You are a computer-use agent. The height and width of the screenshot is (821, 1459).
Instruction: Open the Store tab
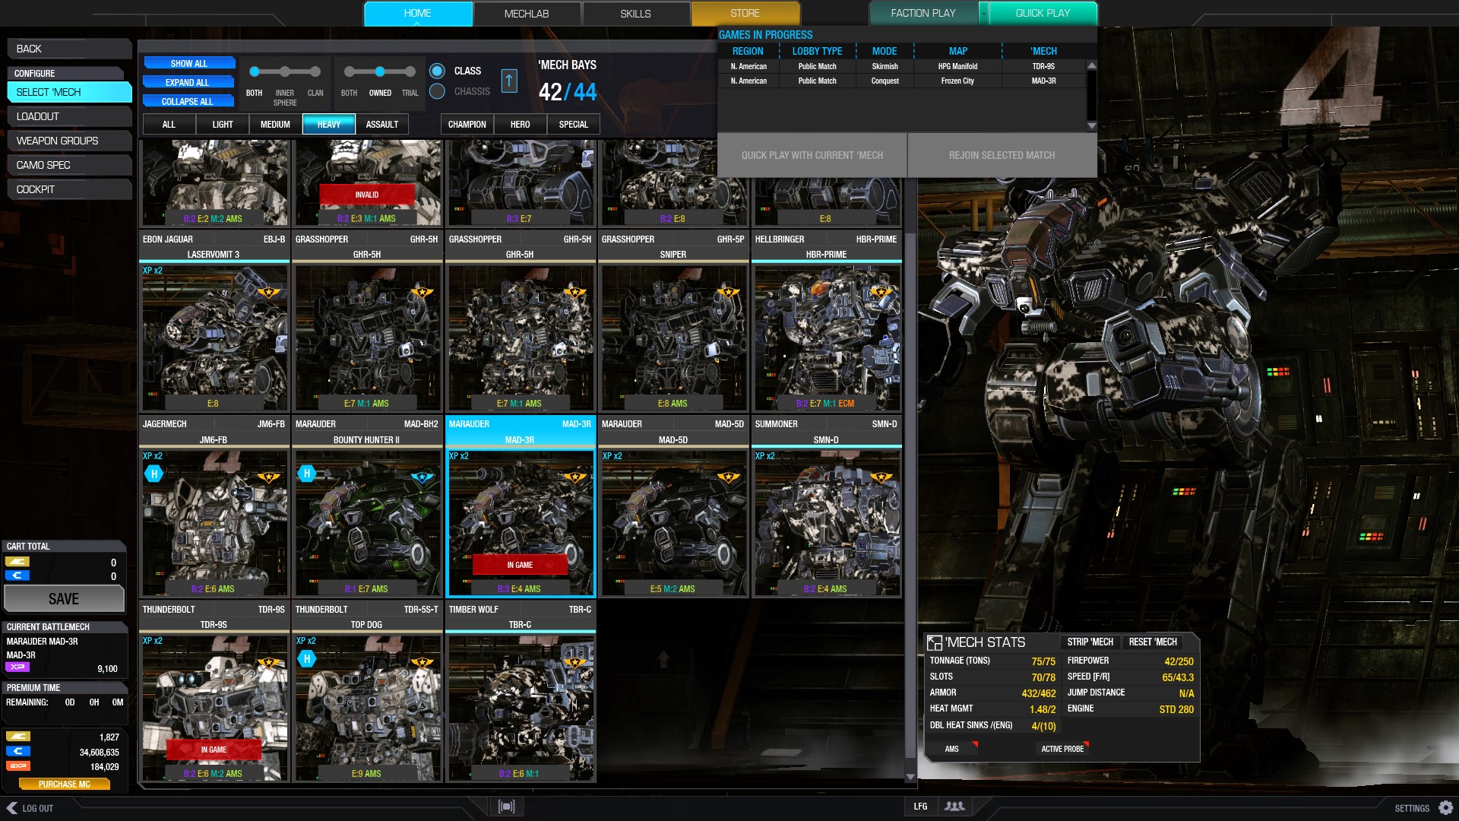tap(745, 14)
